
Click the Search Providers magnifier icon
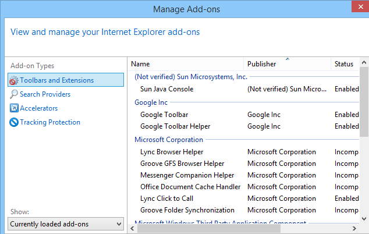[14, 94]
